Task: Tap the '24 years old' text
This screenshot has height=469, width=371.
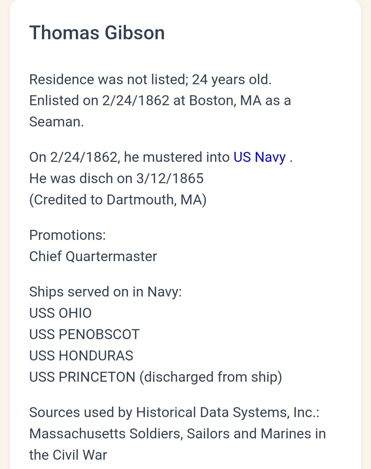Action: point(232,80)
